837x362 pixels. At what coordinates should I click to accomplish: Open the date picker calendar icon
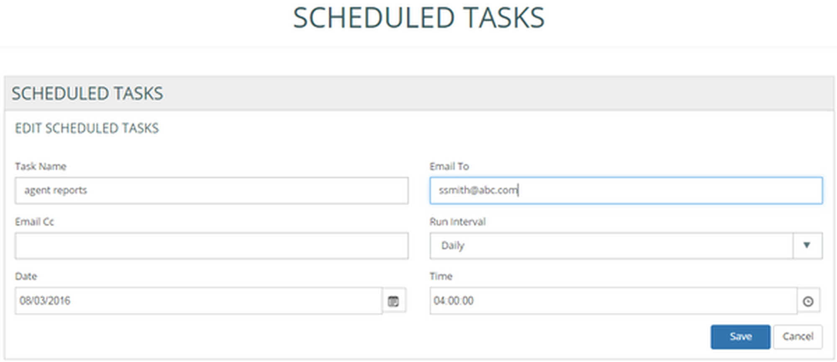pyautogui.click(x=393, y=301)
